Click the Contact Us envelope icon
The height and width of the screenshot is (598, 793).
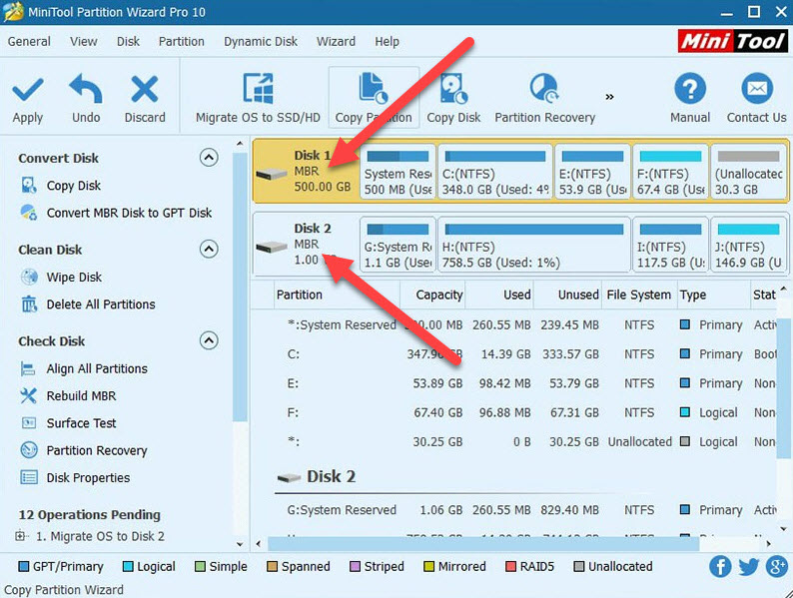pos(756,91)
